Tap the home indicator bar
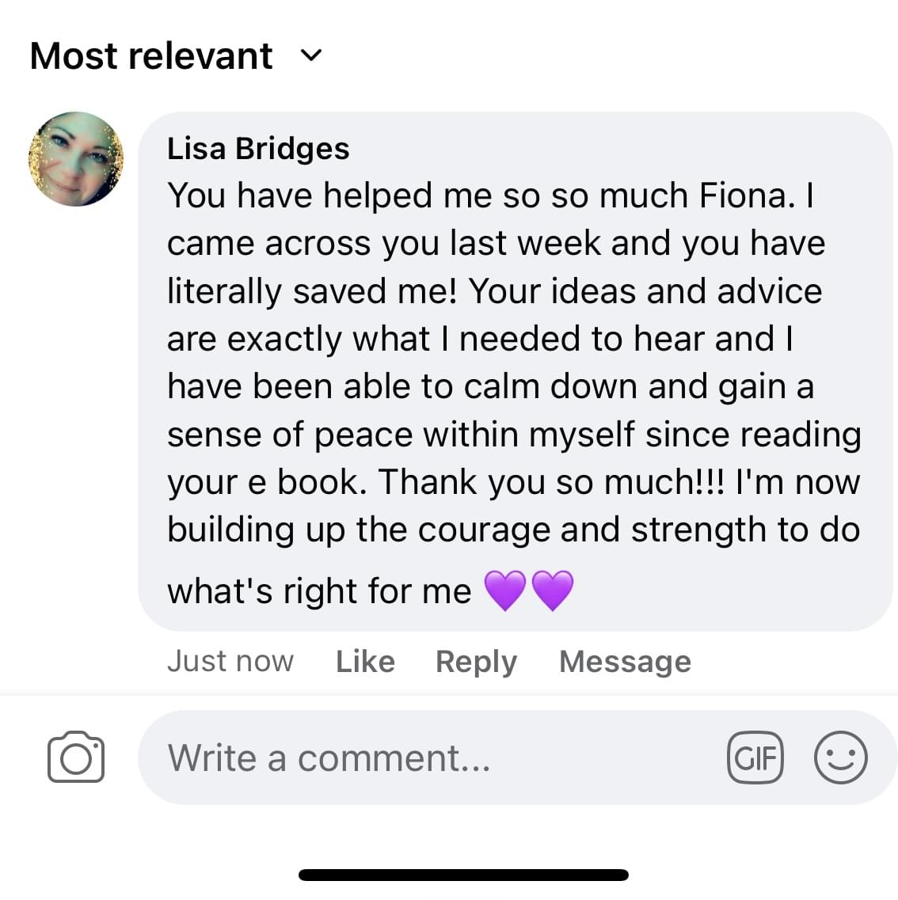The height and width of the screenshot is (900, 898). click(463, 875)
